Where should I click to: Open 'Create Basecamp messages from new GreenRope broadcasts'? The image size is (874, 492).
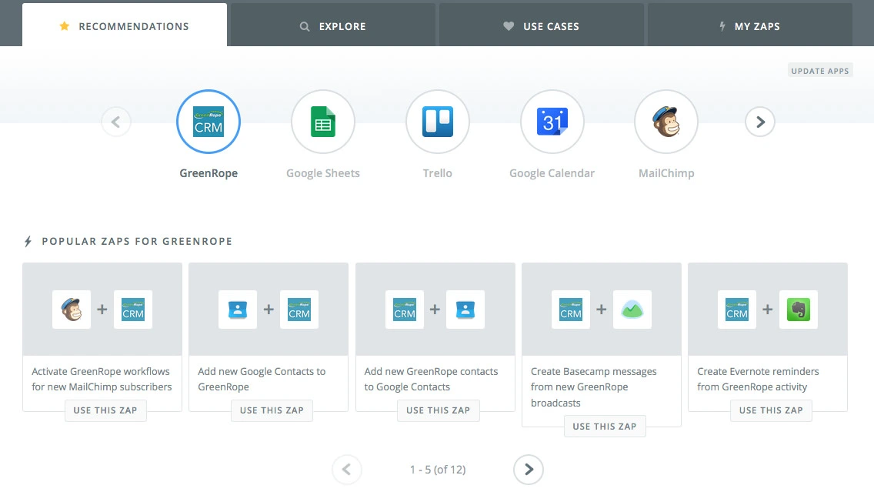tap(594, 387)
